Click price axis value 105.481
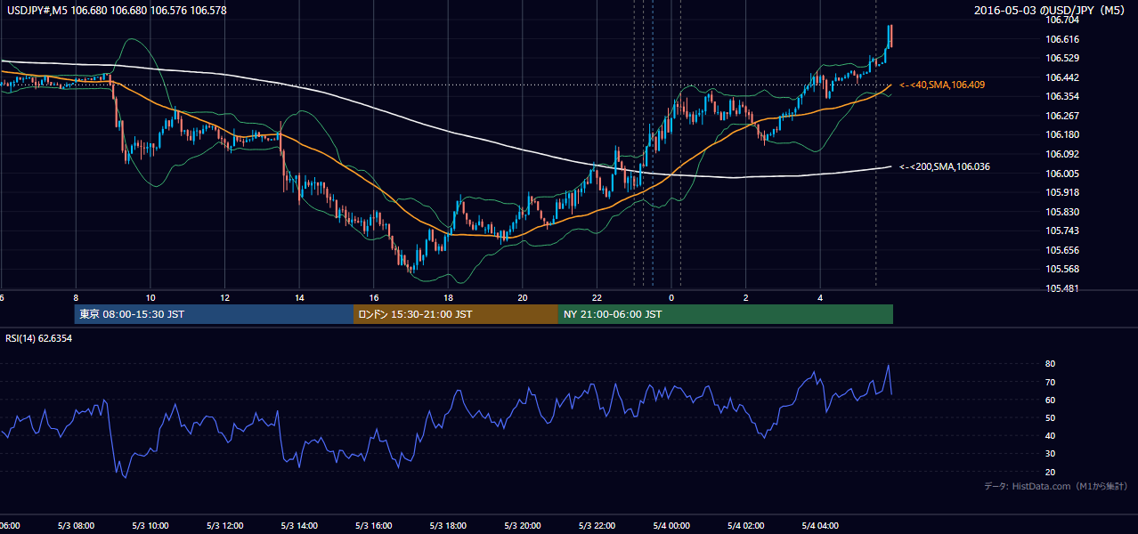This screenshot has height=534, width=1138. click(x=1063, y=288)
